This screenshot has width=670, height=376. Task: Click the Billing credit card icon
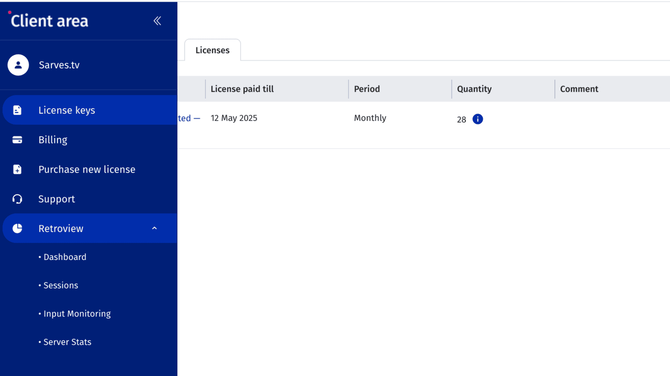17,140
